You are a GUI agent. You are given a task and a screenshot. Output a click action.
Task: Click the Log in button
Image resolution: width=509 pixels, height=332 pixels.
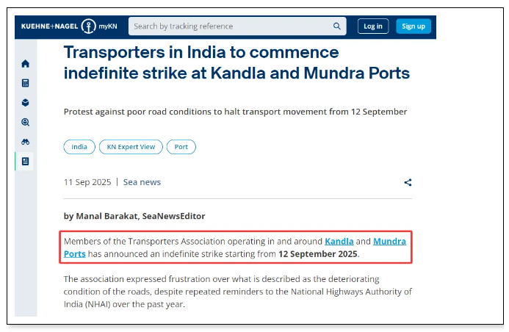[x=373, y=26]
